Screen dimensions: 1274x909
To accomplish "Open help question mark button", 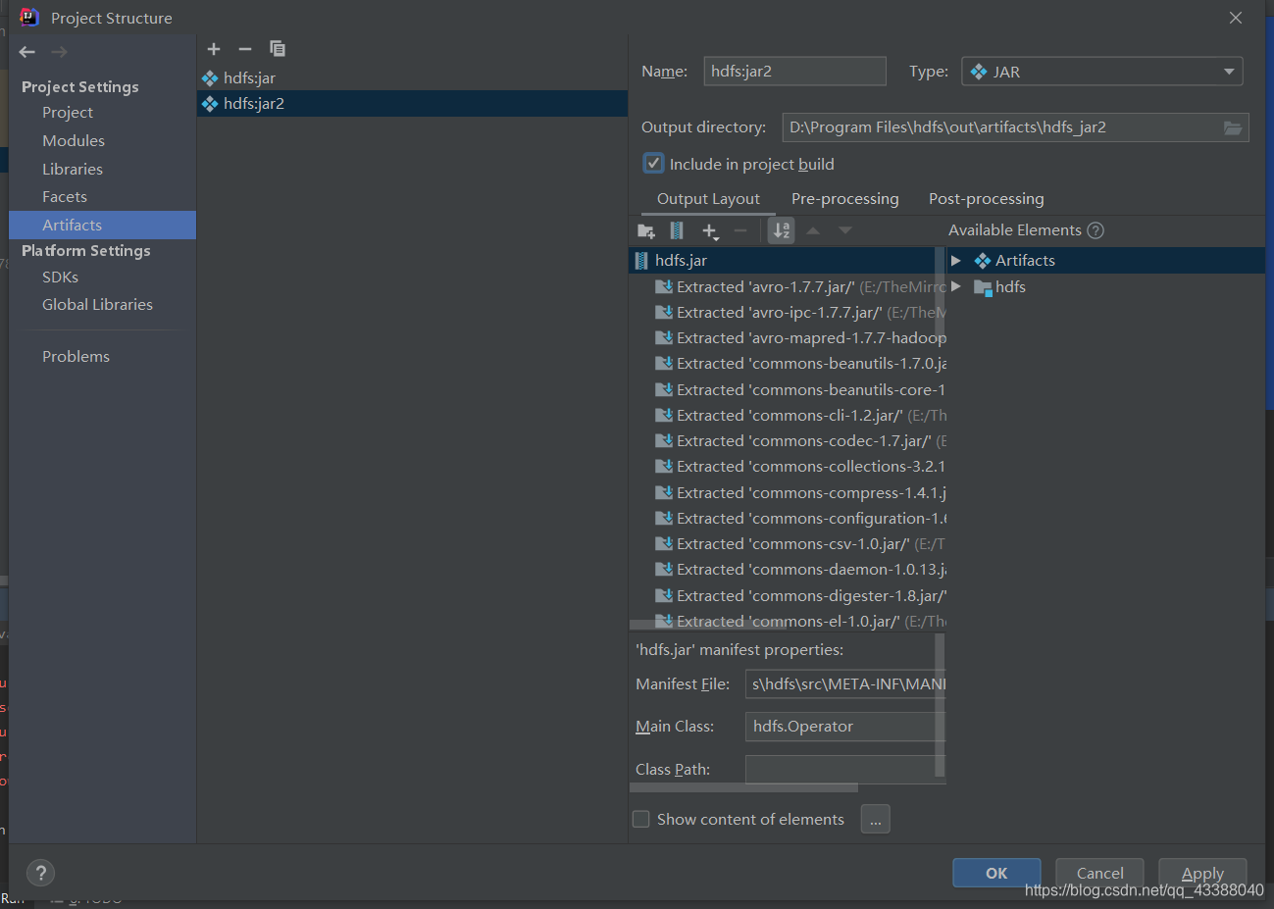I will tap(40, 873).
